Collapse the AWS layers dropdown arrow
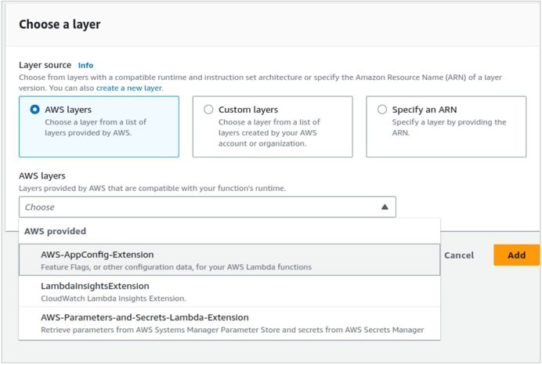Screen dimensions: 542x365 pyautogui.click(x=385, y=207)
